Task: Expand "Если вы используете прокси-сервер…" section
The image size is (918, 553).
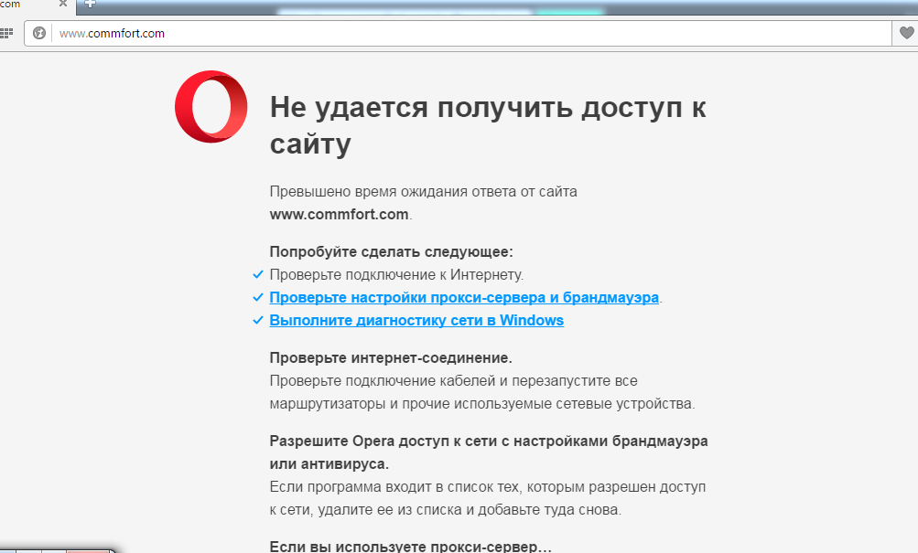Action: pos(410,547)
